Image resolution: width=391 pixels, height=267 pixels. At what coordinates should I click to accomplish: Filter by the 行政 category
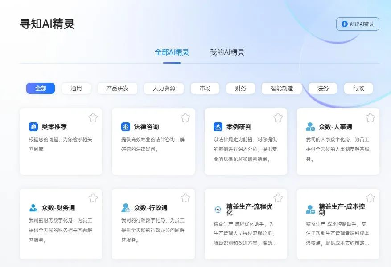click(x=358, y=89)
